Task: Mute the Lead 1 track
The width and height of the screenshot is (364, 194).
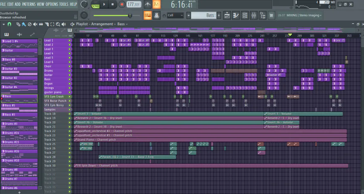Action: pos(69,40)
